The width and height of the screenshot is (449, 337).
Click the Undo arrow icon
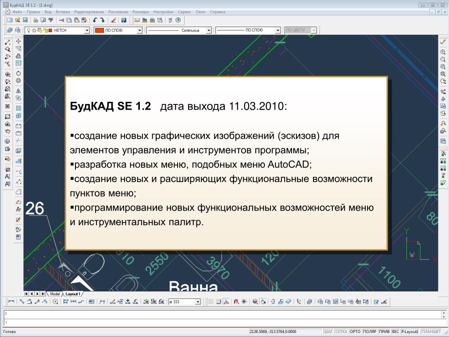point(95,20)
